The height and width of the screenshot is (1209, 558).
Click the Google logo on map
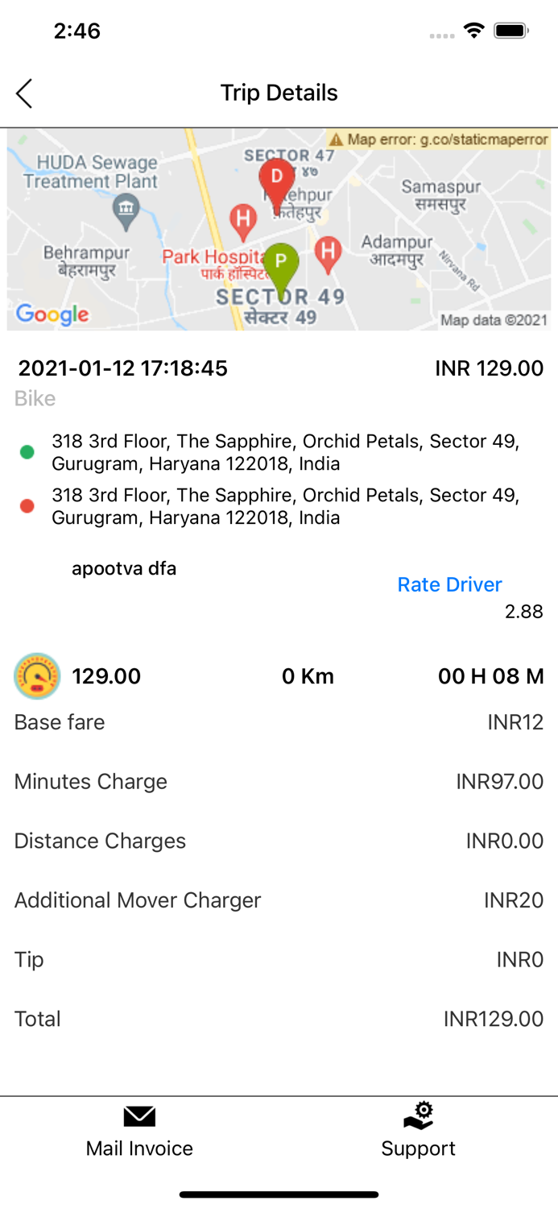(52, 314)
